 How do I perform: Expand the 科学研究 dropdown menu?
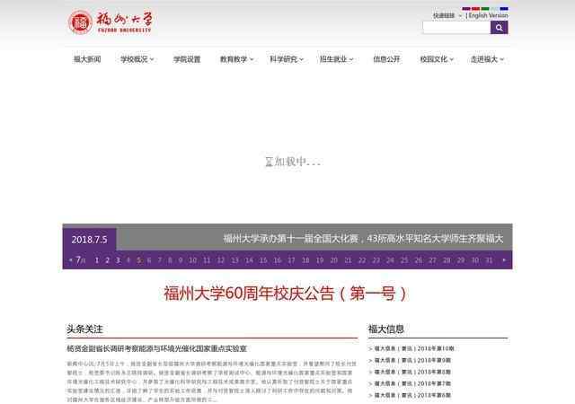(287, 59)
